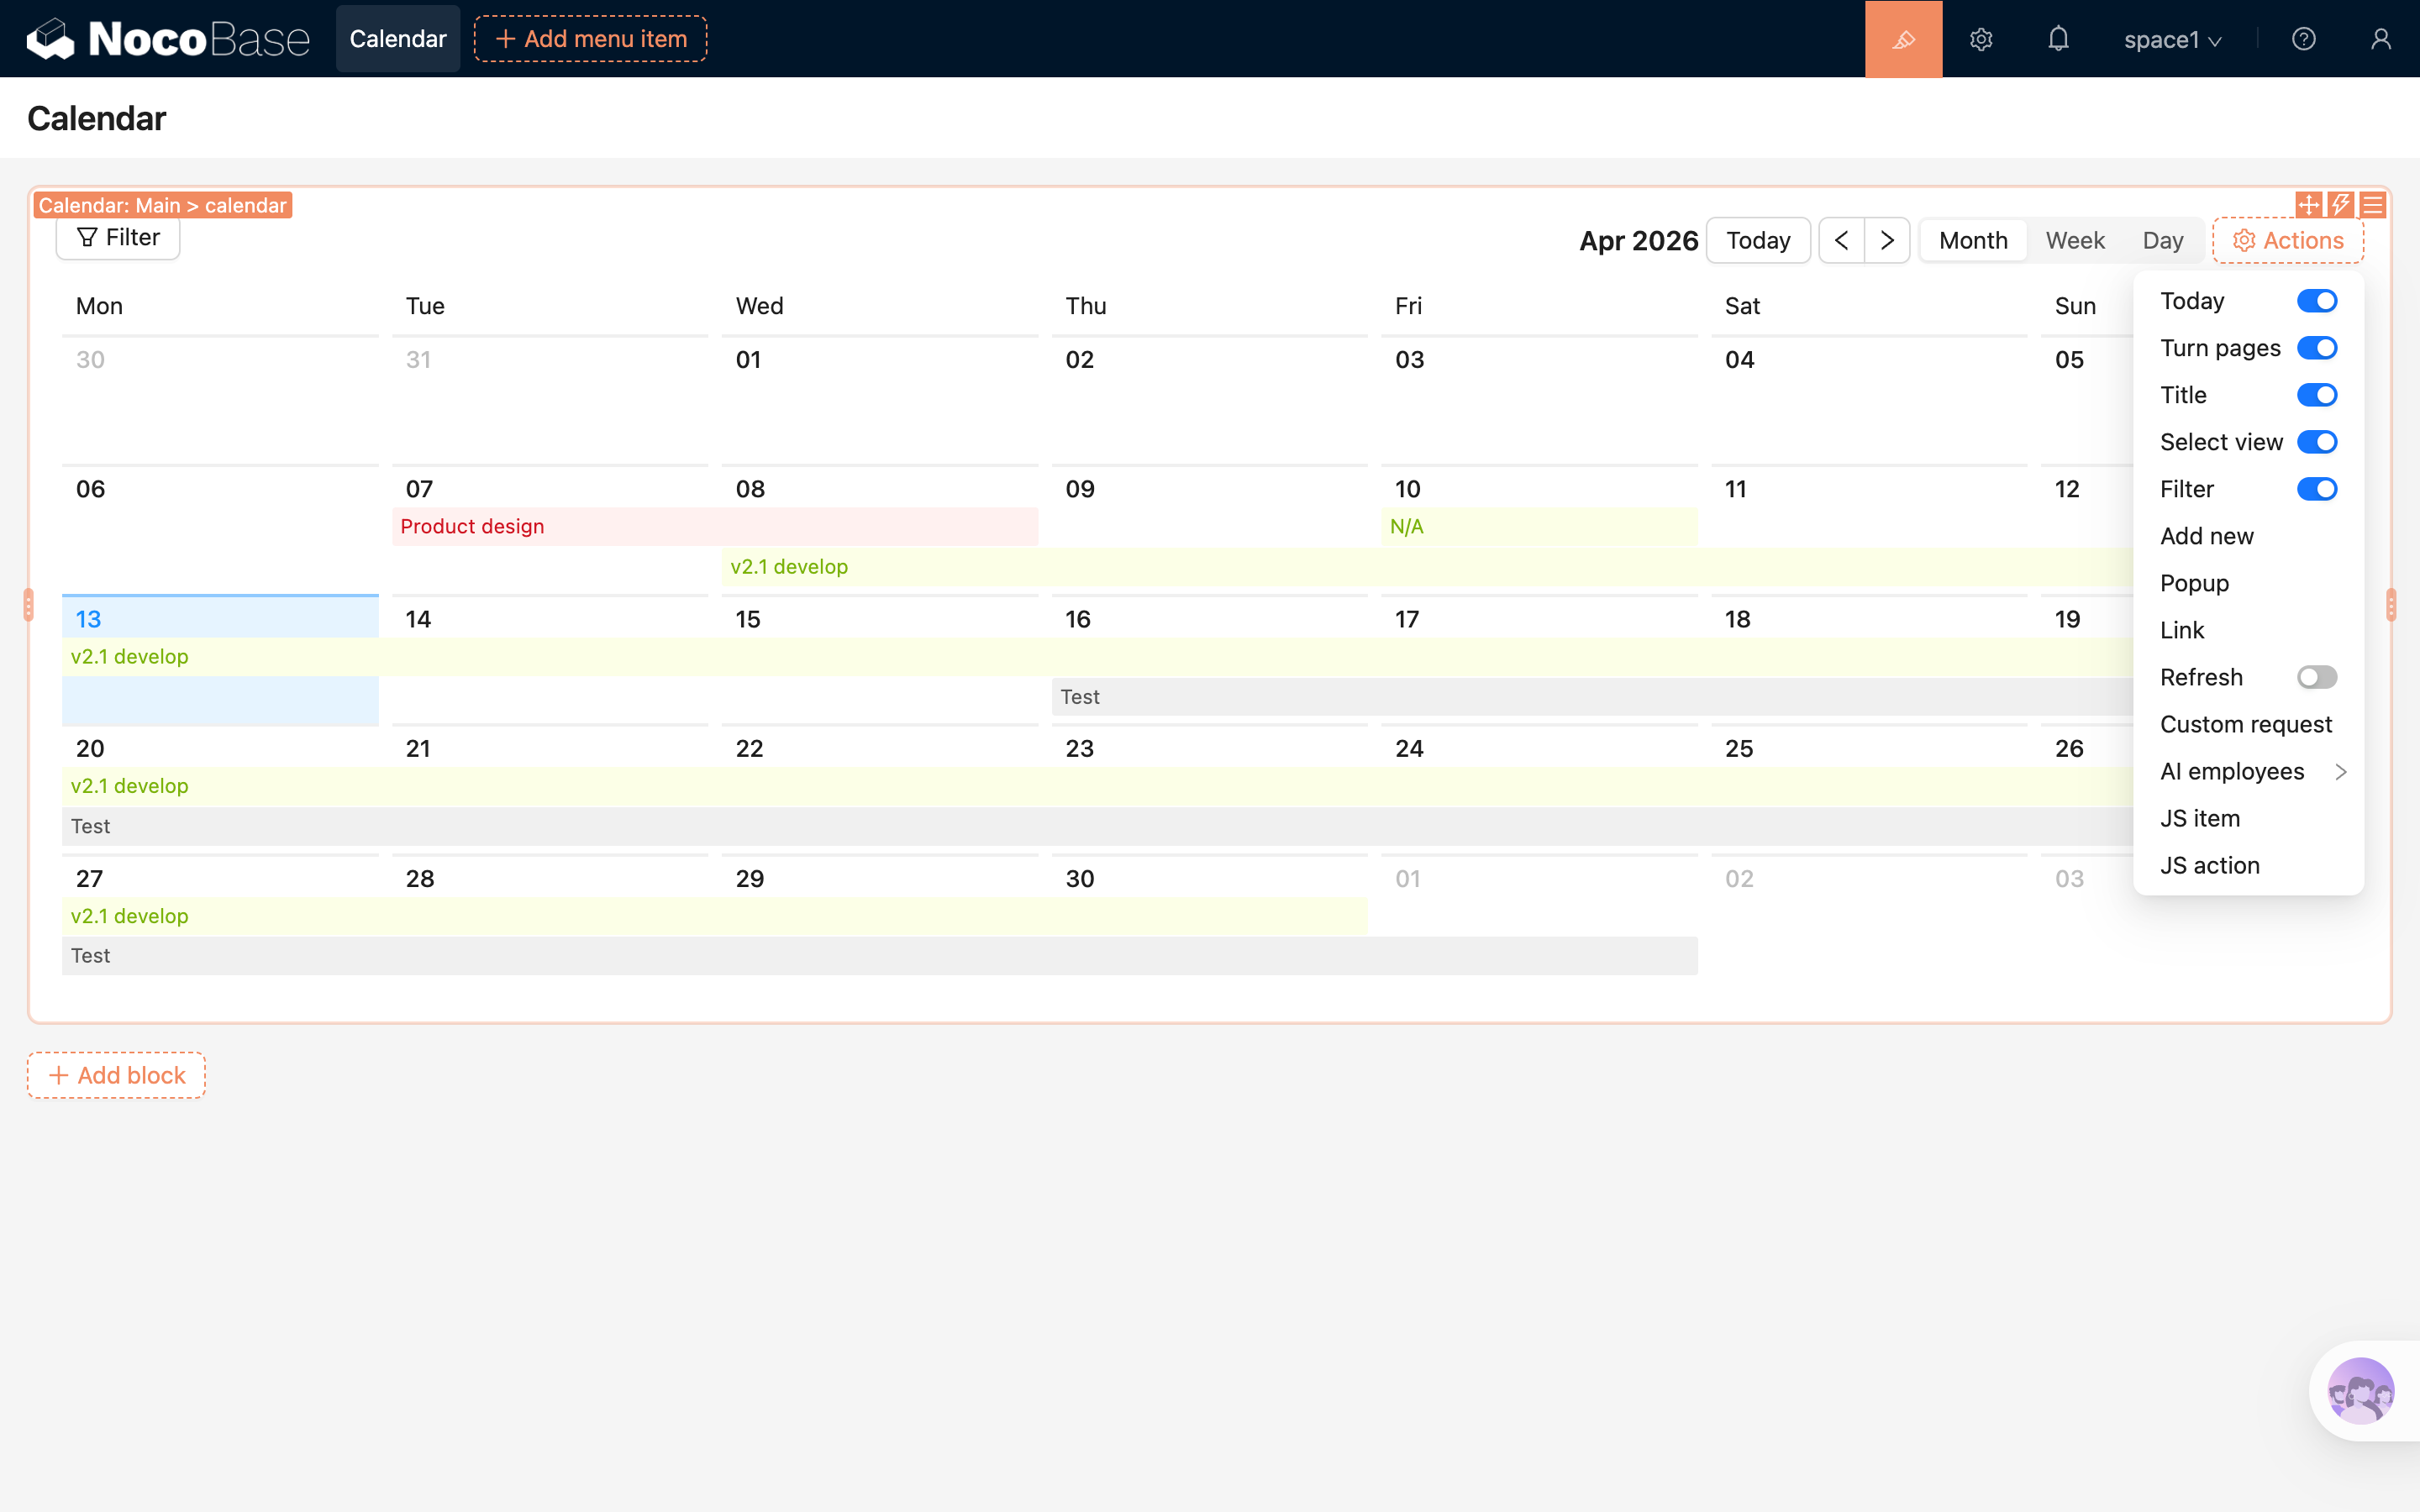The width and height of the screenshot is (2420, 1512).
Task: Click the UI editor highlighter icon
Action: [1903, 39]
